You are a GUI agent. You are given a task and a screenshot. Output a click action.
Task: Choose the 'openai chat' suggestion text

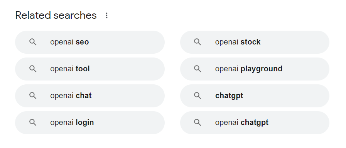pos(71,96)
